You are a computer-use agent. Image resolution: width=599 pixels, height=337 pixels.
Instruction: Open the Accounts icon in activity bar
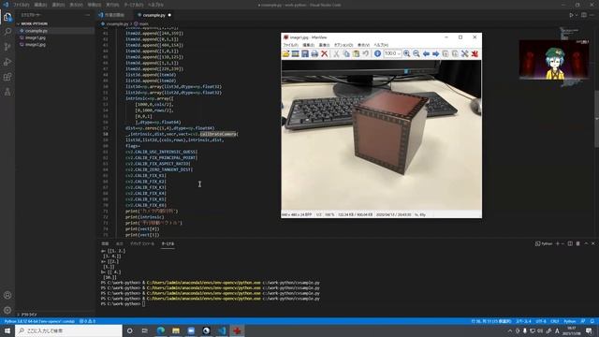(x=7, y=295)
